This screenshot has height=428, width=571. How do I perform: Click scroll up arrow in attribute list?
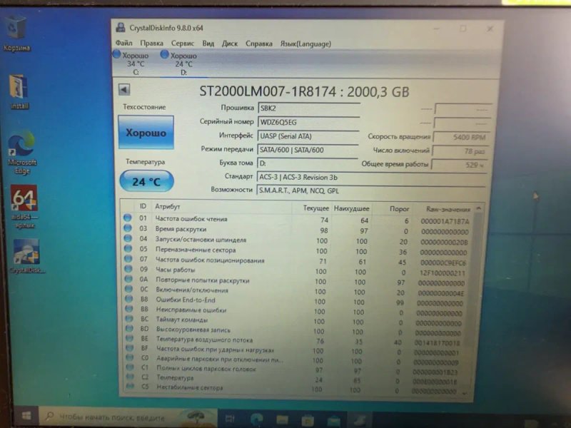[478, 208]
